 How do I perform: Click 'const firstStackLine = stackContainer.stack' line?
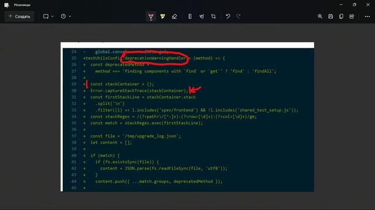(143, 97)
